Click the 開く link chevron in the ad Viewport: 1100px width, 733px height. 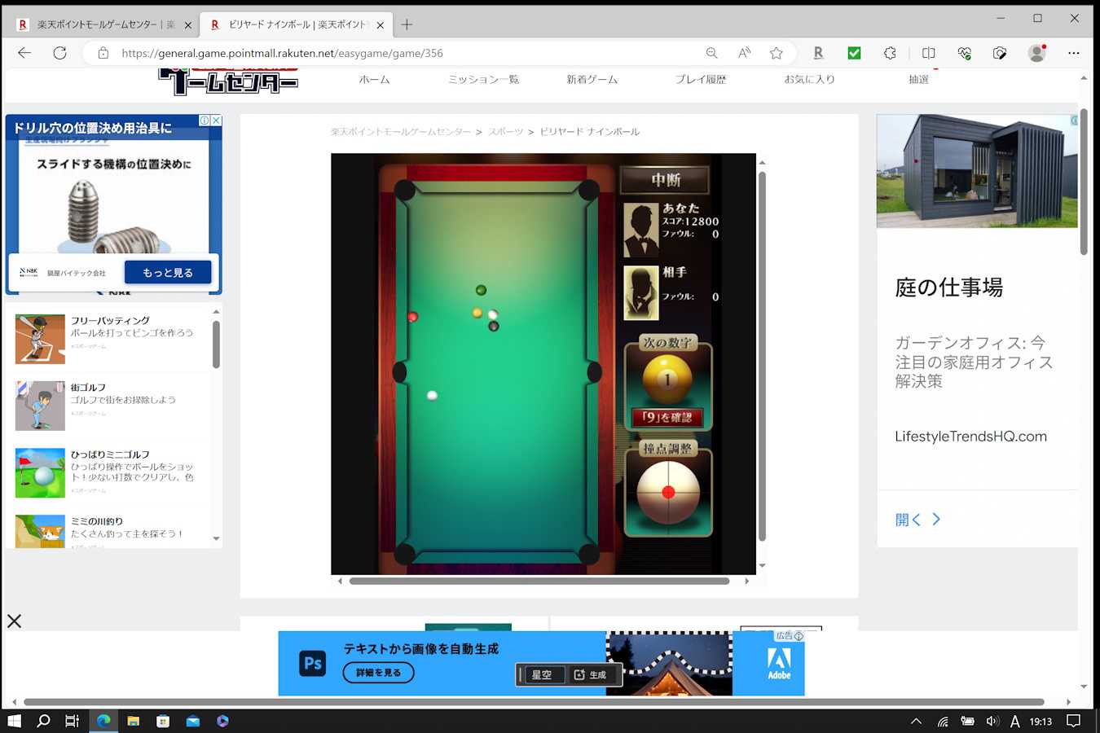point(936,520)
